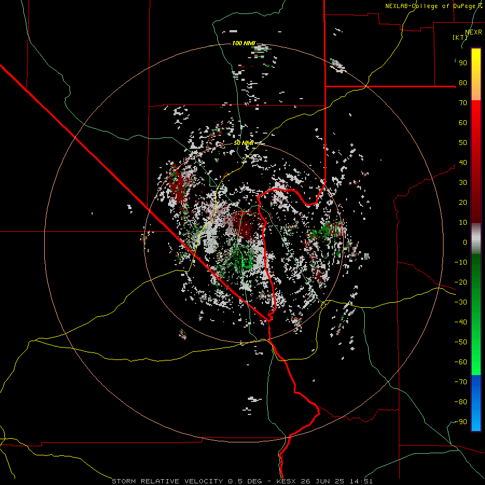Click the -80 value on the velocity scale
485x485 pixels.
coord(461,402)
